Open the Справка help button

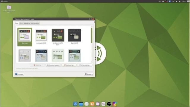coord(19,74)
